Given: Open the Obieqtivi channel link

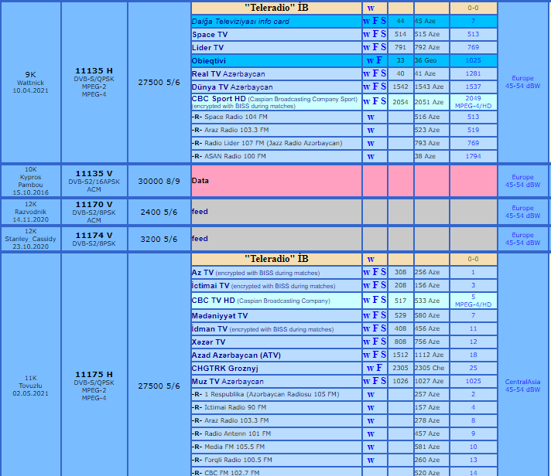Looking at the screenshot, I should tap(209, 61).
